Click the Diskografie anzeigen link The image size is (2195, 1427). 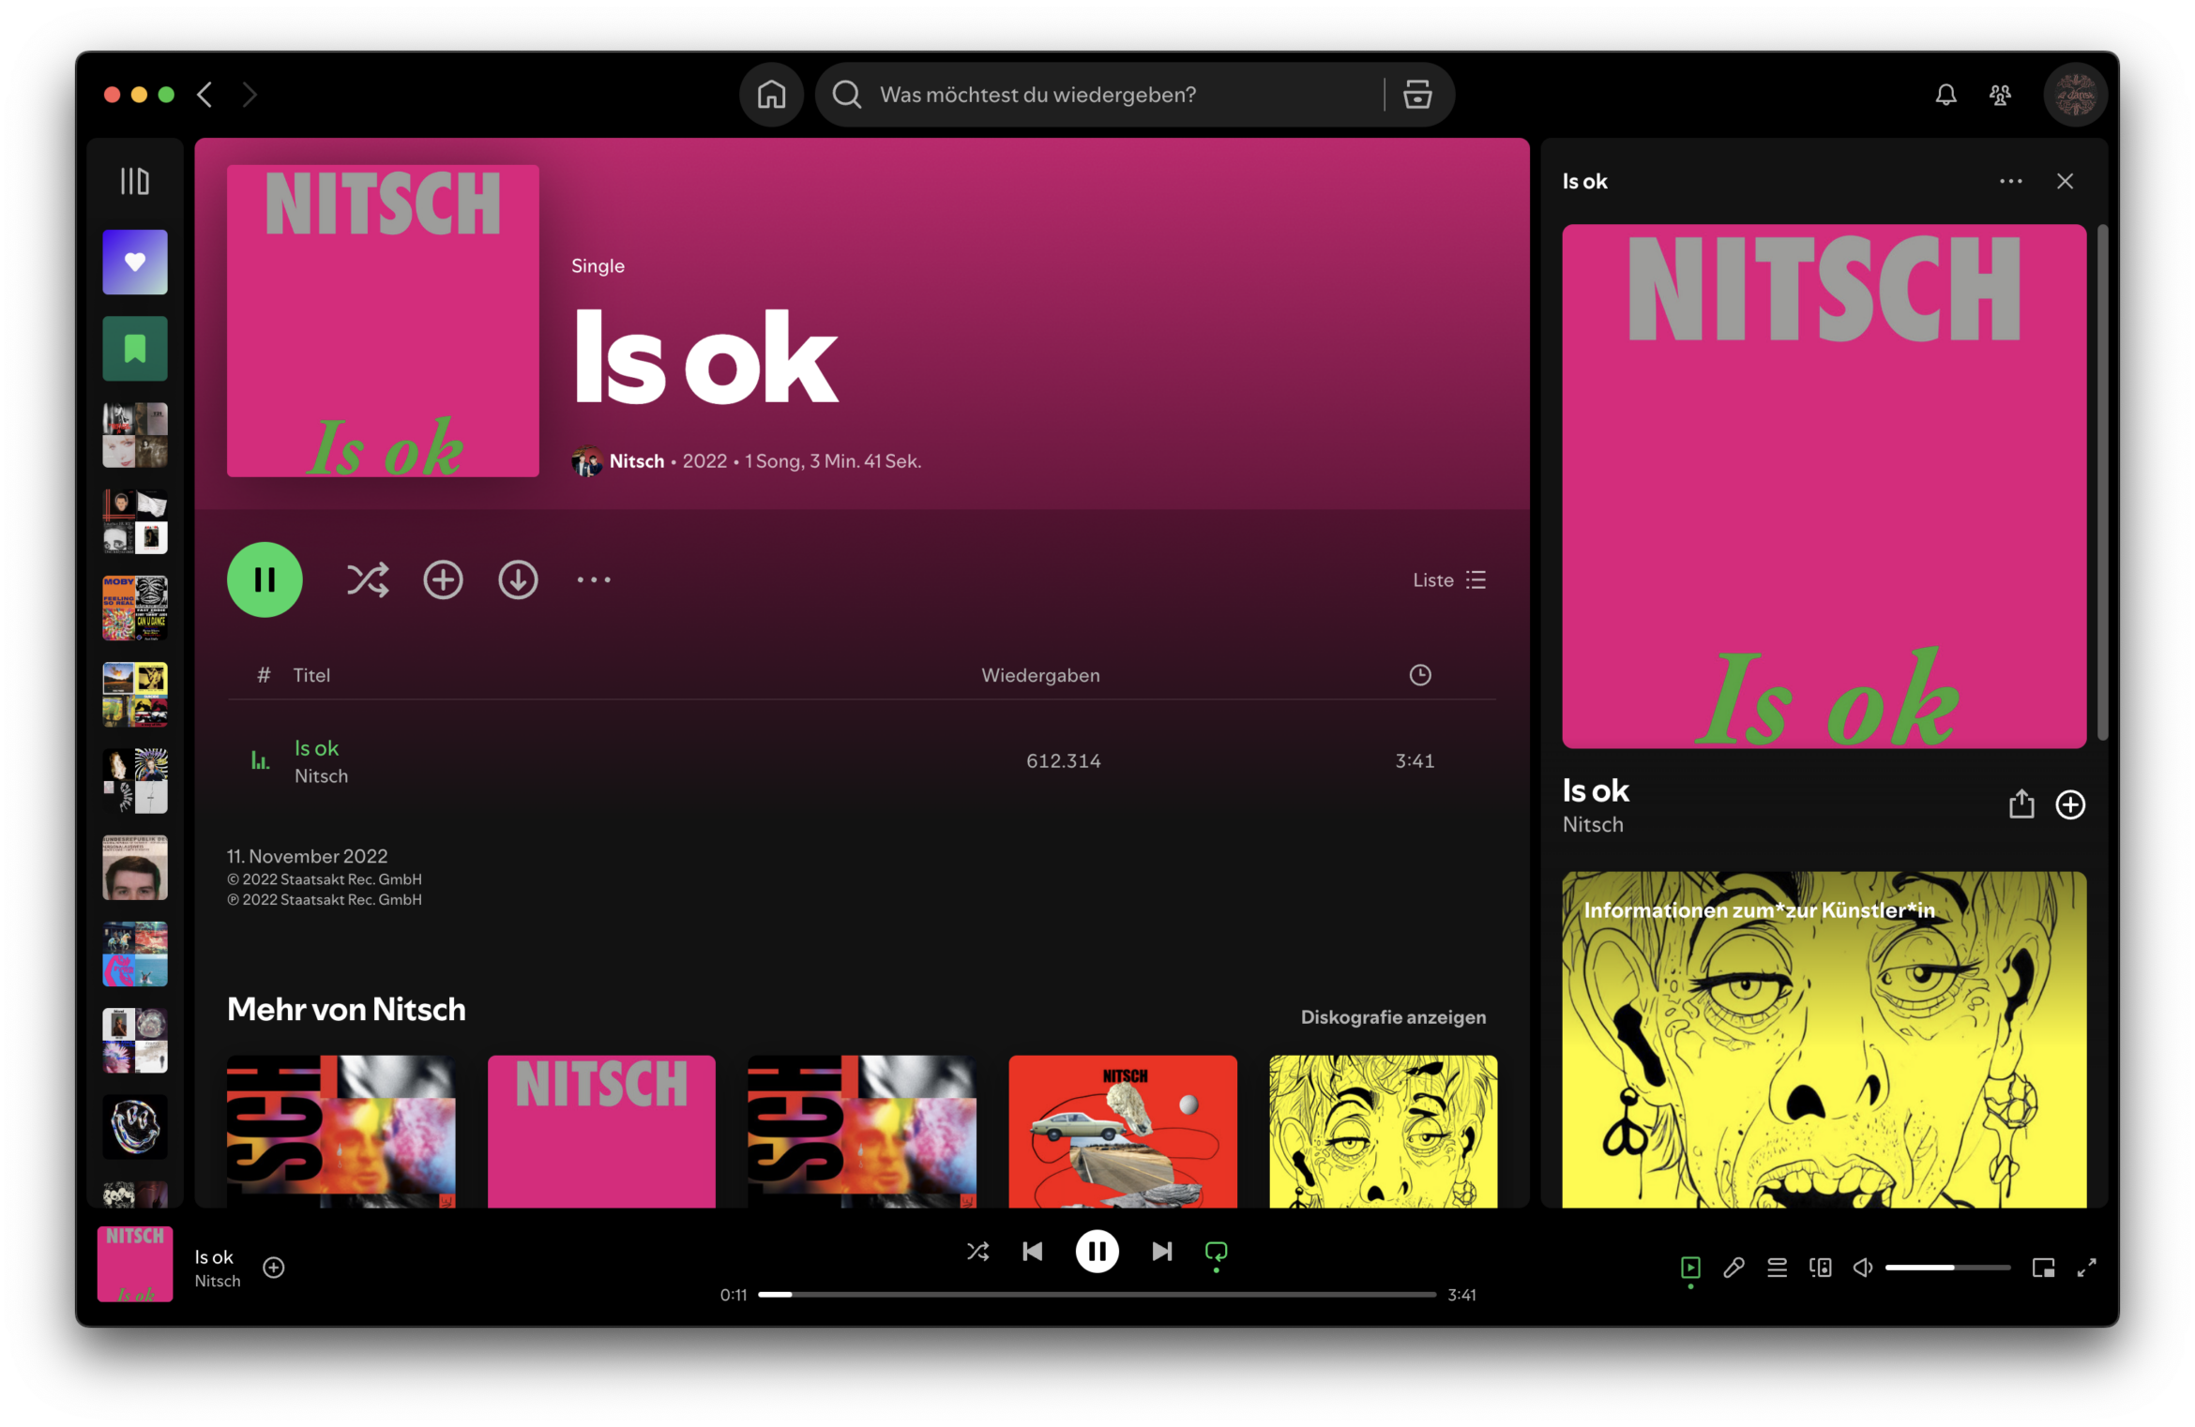[1393, 1017]
